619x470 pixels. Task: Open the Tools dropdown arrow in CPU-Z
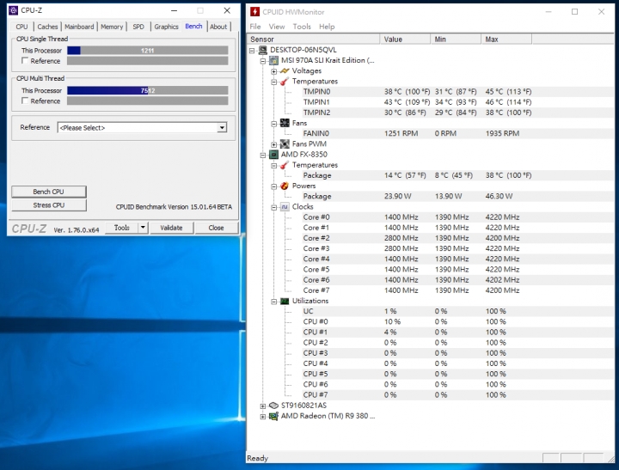[143, 228]
